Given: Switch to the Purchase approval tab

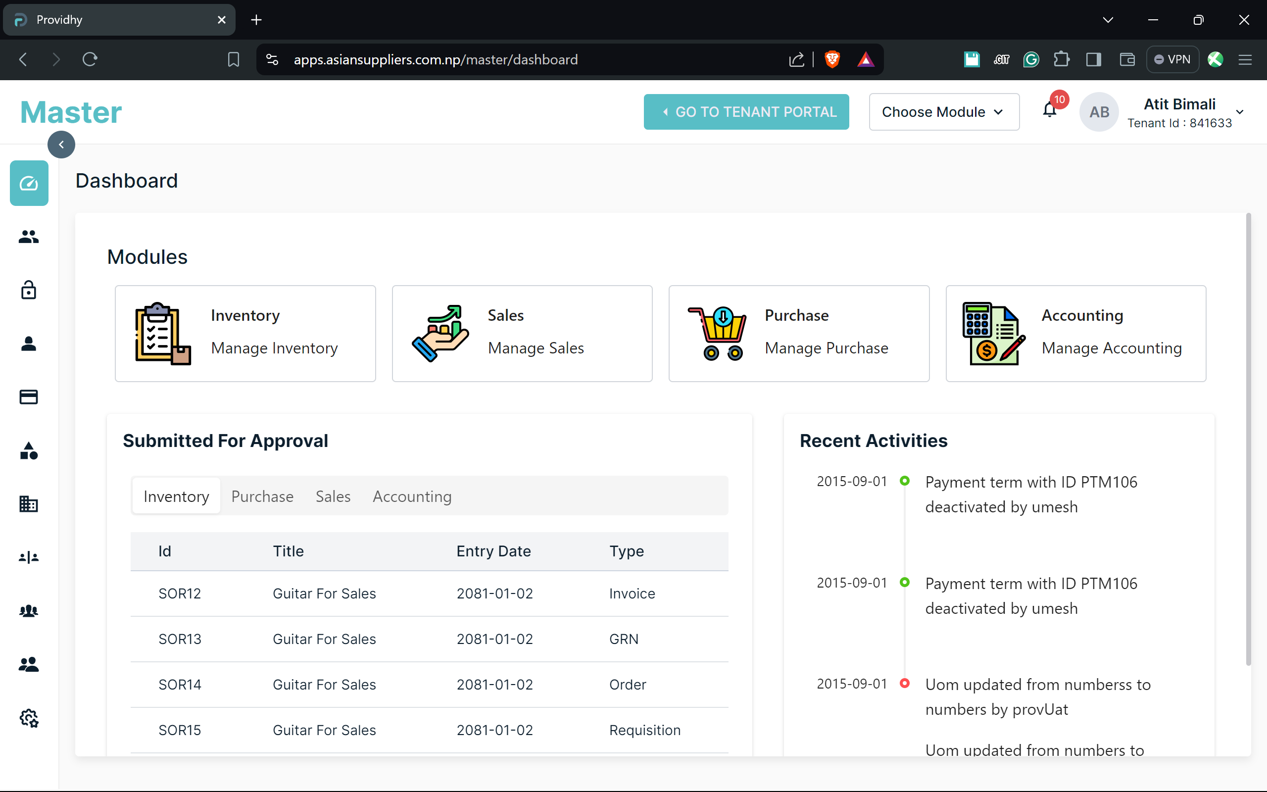Looking at the screenshot, I should tap(262, 496).
